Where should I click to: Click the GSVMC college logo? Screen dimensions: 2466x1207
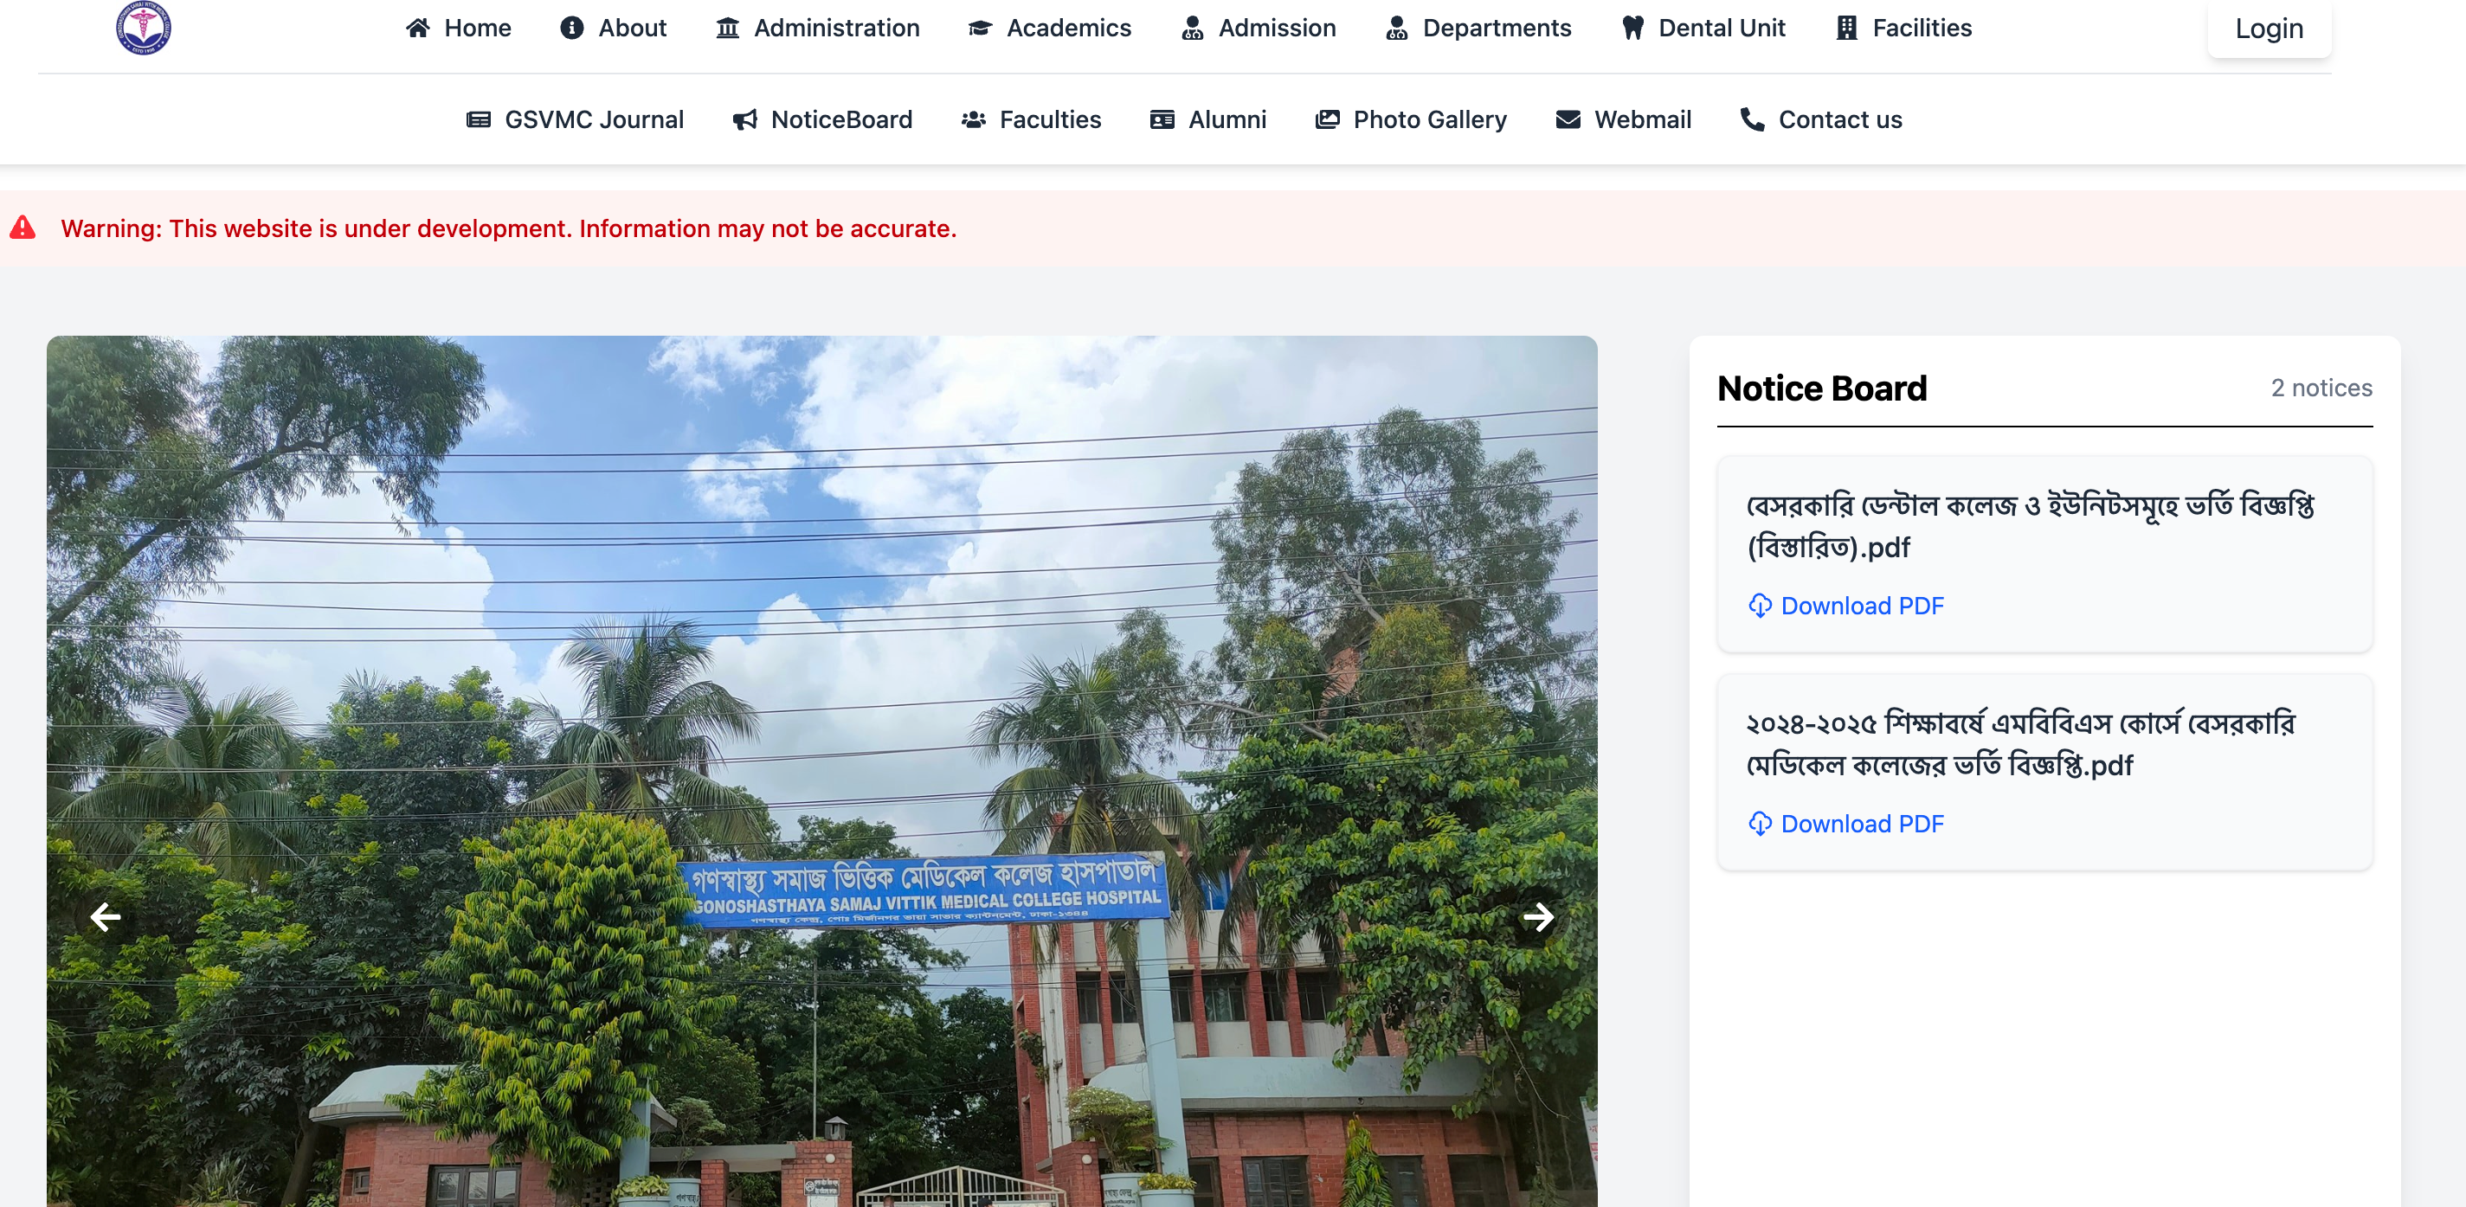click(x=144, y=28)
